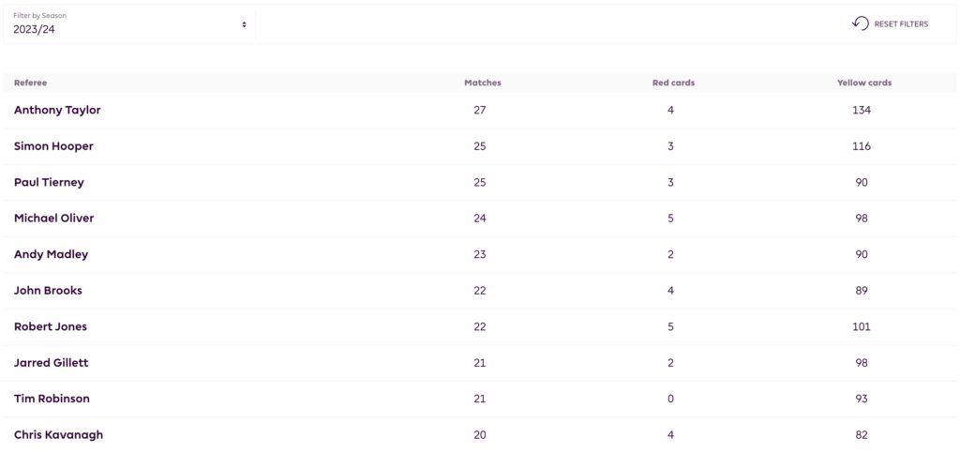Viewport: 960px width, 453px height.
Task: Open Tim Robinson's referee entry
Action: click(52, 399)
